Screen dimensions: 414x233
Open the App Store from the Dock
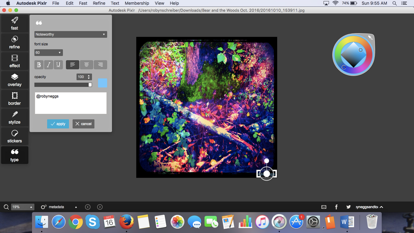(x=296, y=222)
